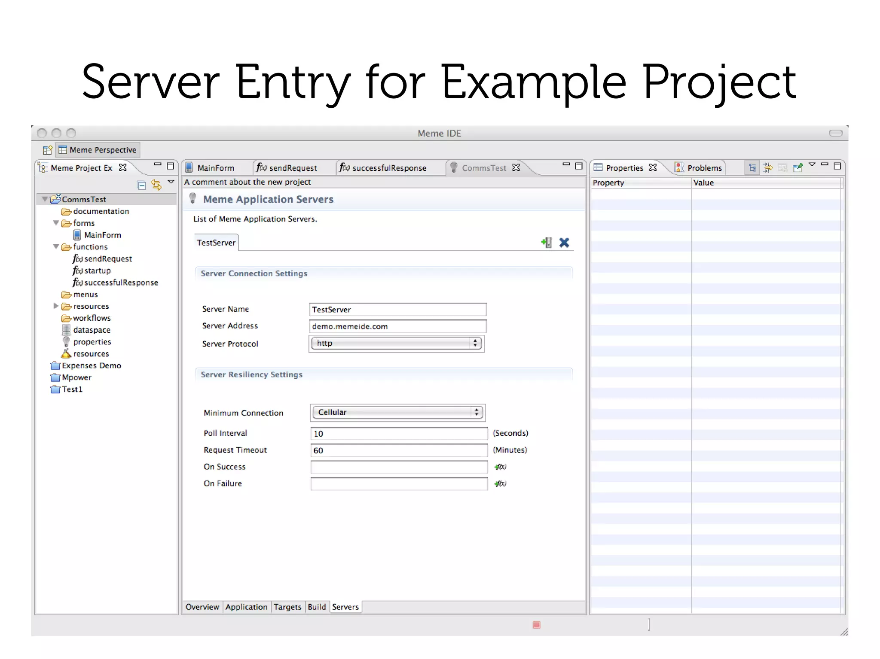The height and width of the screenshot is (659, 880).
Task: Collapse the functions folder
Action: pyautogui.click(x=56, y=246)
